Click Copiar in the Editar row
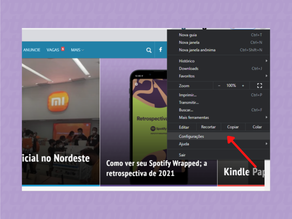This screenshot has height=219, width=292. coord(233,127)
